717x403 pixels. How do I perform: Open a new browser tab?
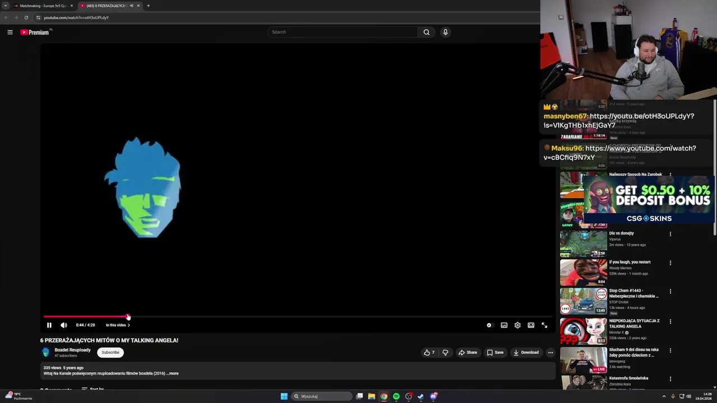click(148, 6)
